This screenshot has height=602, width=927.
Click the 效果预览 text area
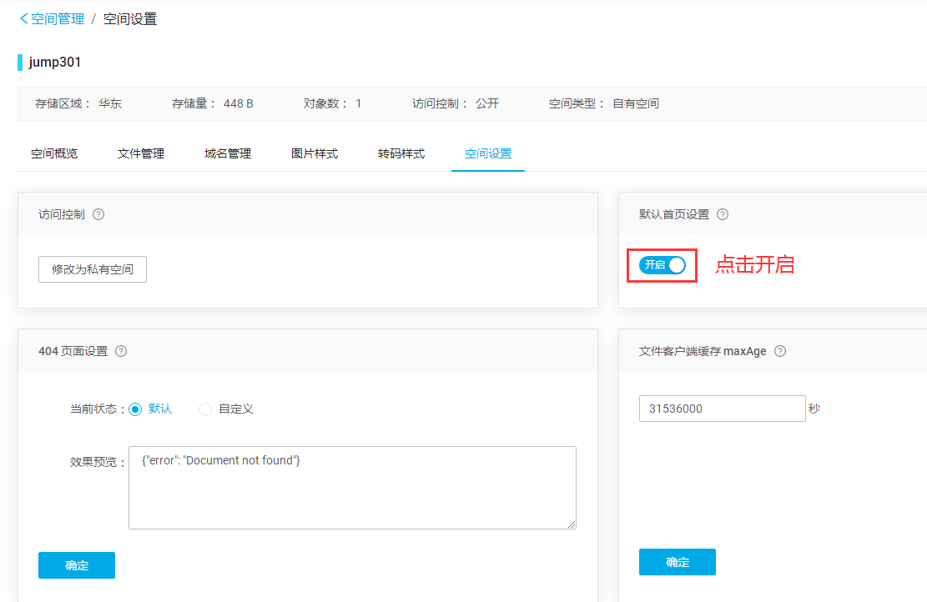(352, 488)
